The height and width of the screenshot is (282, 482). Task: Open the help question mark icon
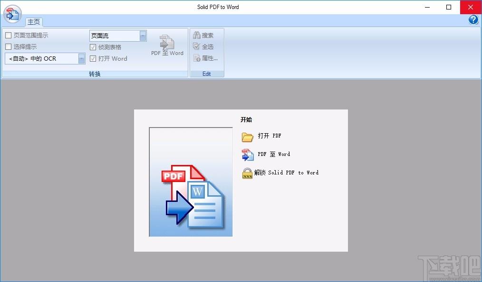pyautogui.click(x=473, y=20)
